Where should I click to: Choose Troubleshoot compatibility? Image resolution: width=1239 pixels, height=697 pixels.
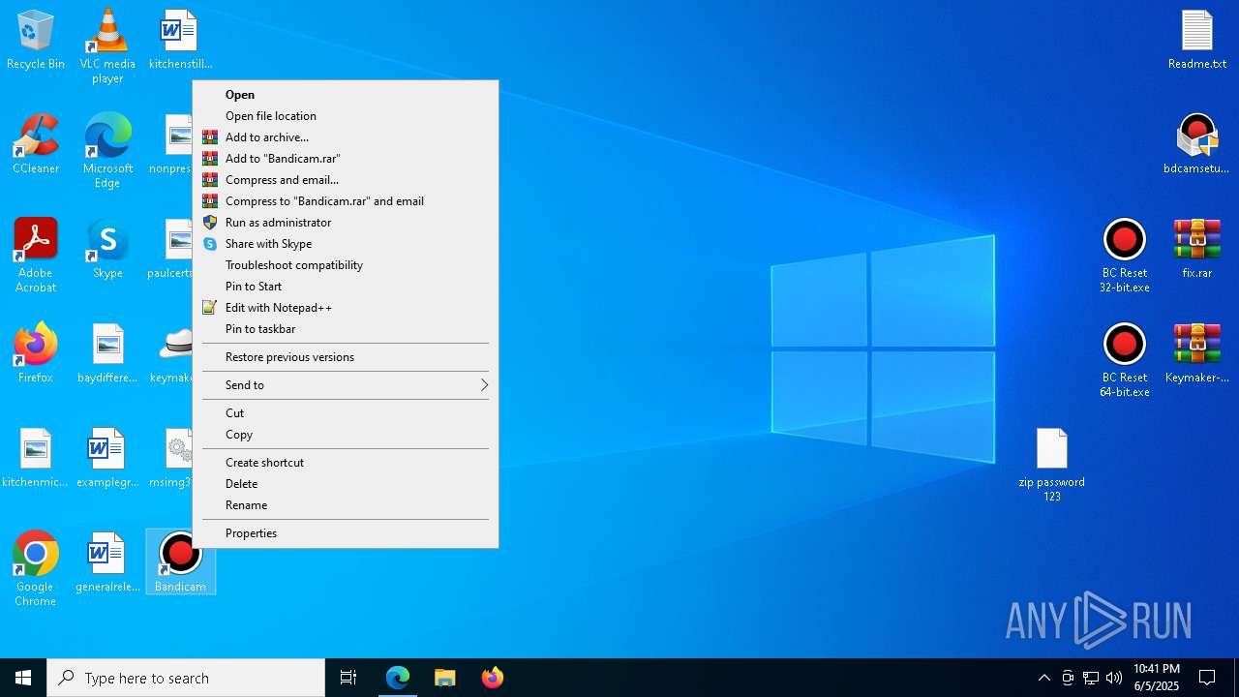[x=346, y=265]
